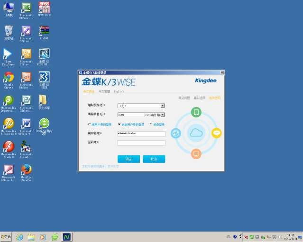This screenshot has height=242, width=303.
Task: Open the media player taskbar icon
Action: (43, 237)
